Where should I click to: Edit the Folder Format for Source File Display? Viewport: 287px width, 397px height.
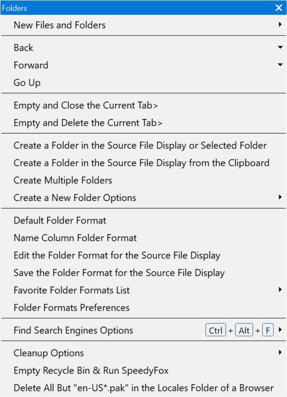pos(143,255)
